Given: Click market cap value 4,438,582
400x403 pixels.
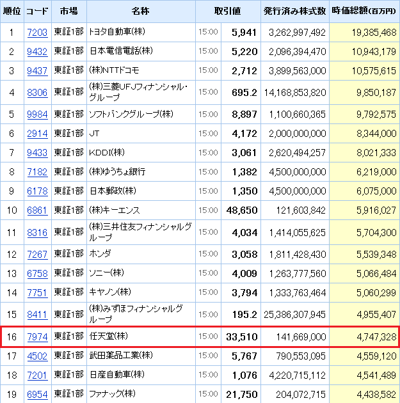Looking at the screenshot, I should click(376, 395).
